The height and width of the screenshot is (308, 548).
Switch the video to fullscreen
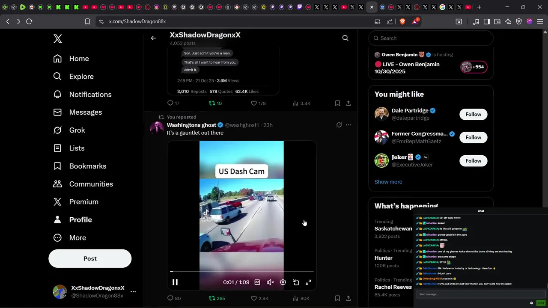(x=308, y=282)
